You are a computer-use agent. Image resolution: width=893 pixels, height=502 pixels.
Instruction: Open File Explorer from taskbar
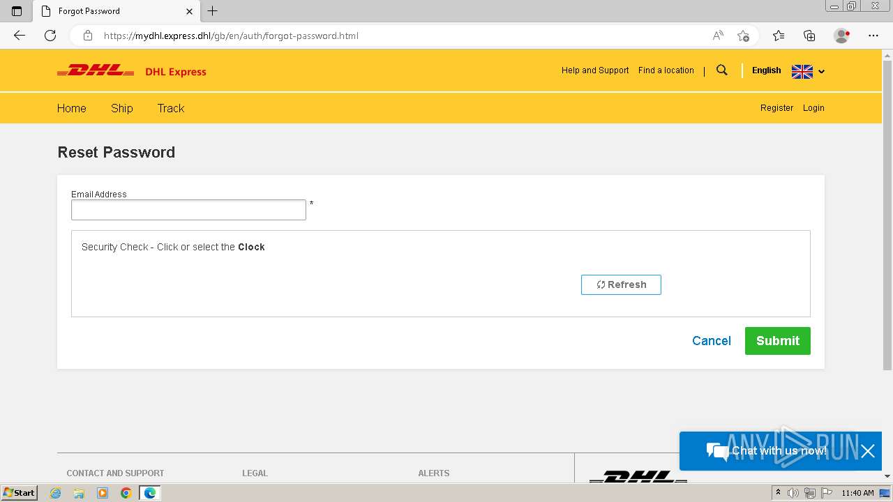pyautogui.click(x=79, y=493)
